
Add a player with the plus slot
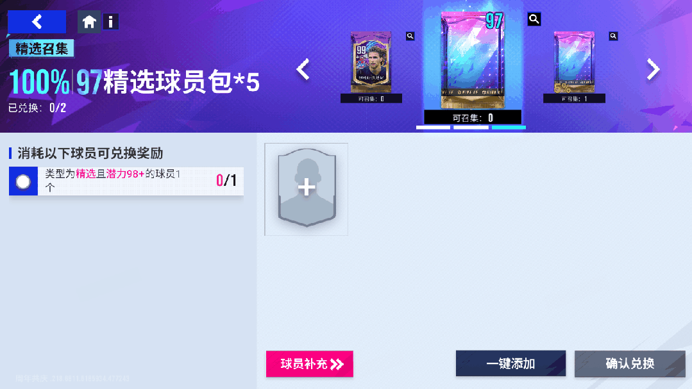tap(307, 189)
